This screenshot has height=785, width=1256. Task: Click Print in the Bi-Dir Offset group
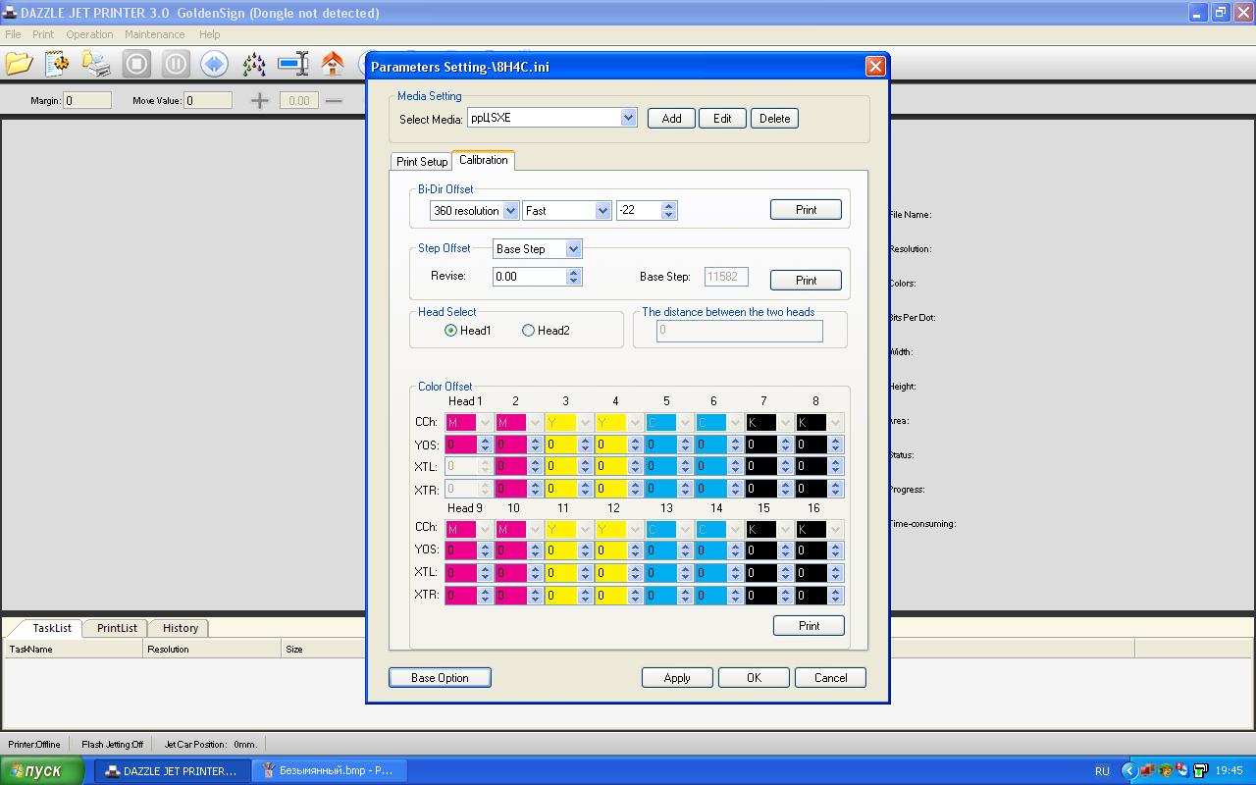[x=806, y=210]
